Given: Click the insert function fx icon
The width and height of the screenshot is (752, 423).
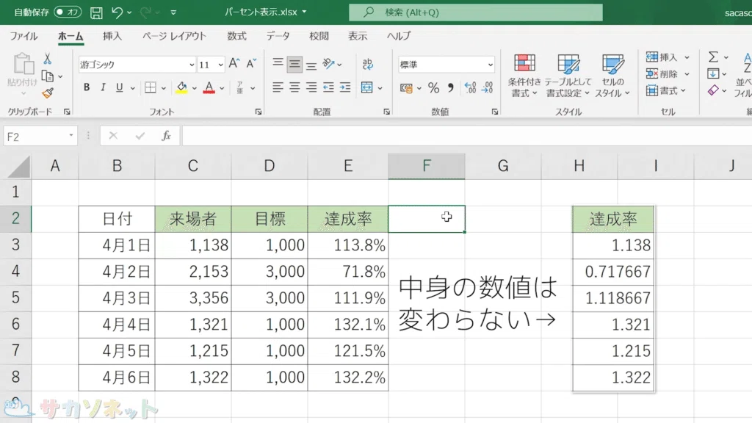Looking at the screenshot, I should (x=166, y=136).
